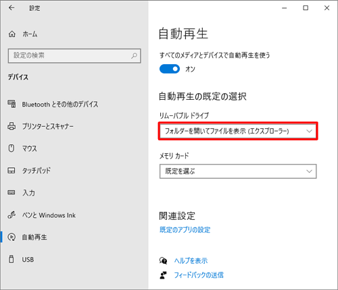This screenshot has height=290, width=338.
Task: Click the help chat bubble icon
Action: coord(163,261)
